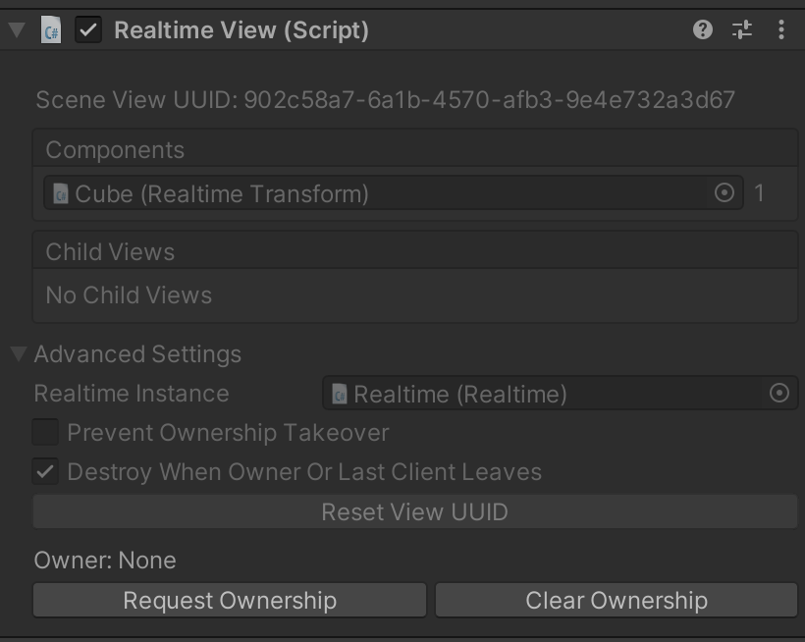805x642 pixels.
Task: Disable the Realtime View script checkbox
Action: click(88, 29)
